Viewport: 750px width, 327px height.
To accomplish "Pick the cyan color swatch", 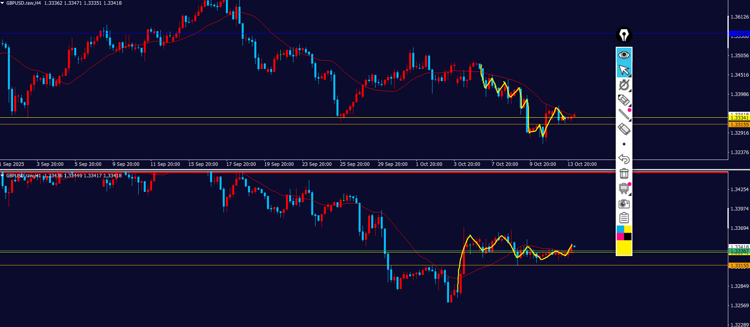I will 620,229.
